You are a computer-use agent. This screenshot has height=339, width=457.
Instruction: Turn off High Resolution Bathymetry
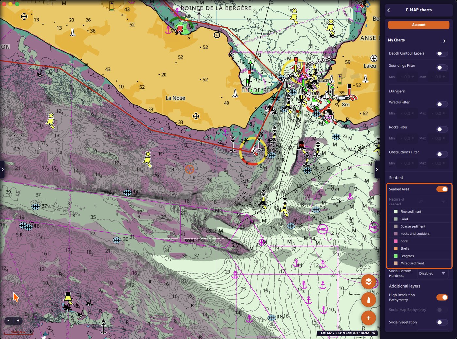pyautogui.click(x=442, y=297)
